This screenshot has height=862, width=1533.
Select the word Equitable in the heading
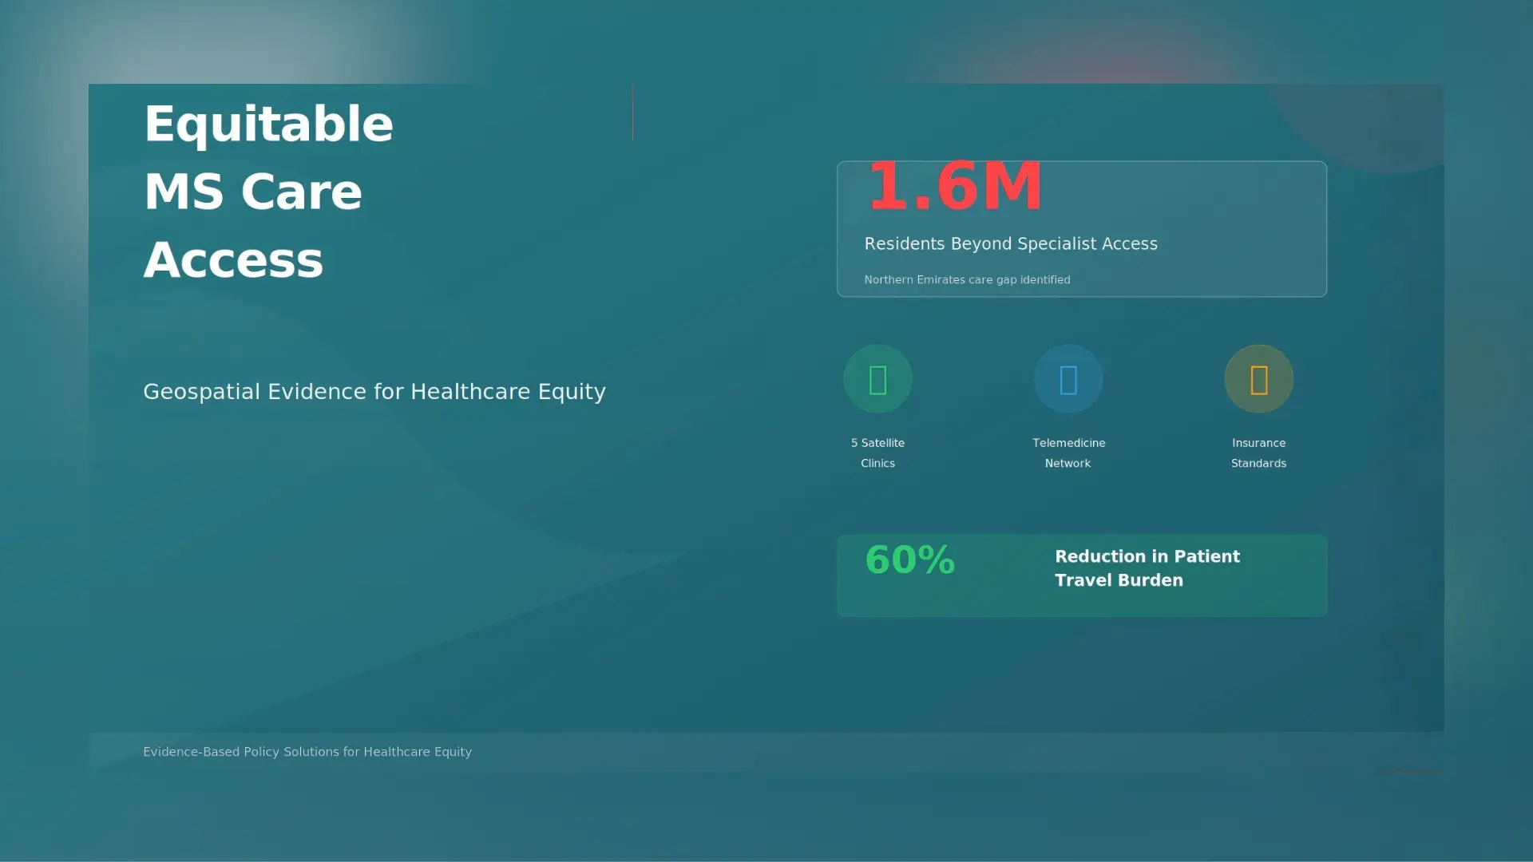pos(268,125)
